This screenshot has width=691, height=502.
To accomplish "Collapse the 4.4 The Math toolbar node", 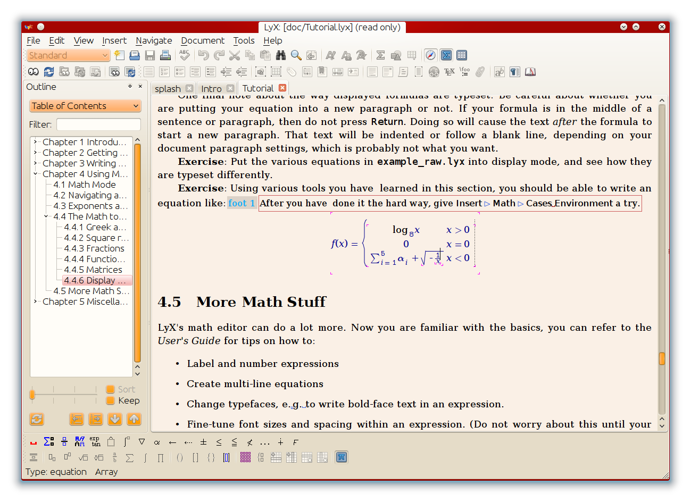I will 46,216.
